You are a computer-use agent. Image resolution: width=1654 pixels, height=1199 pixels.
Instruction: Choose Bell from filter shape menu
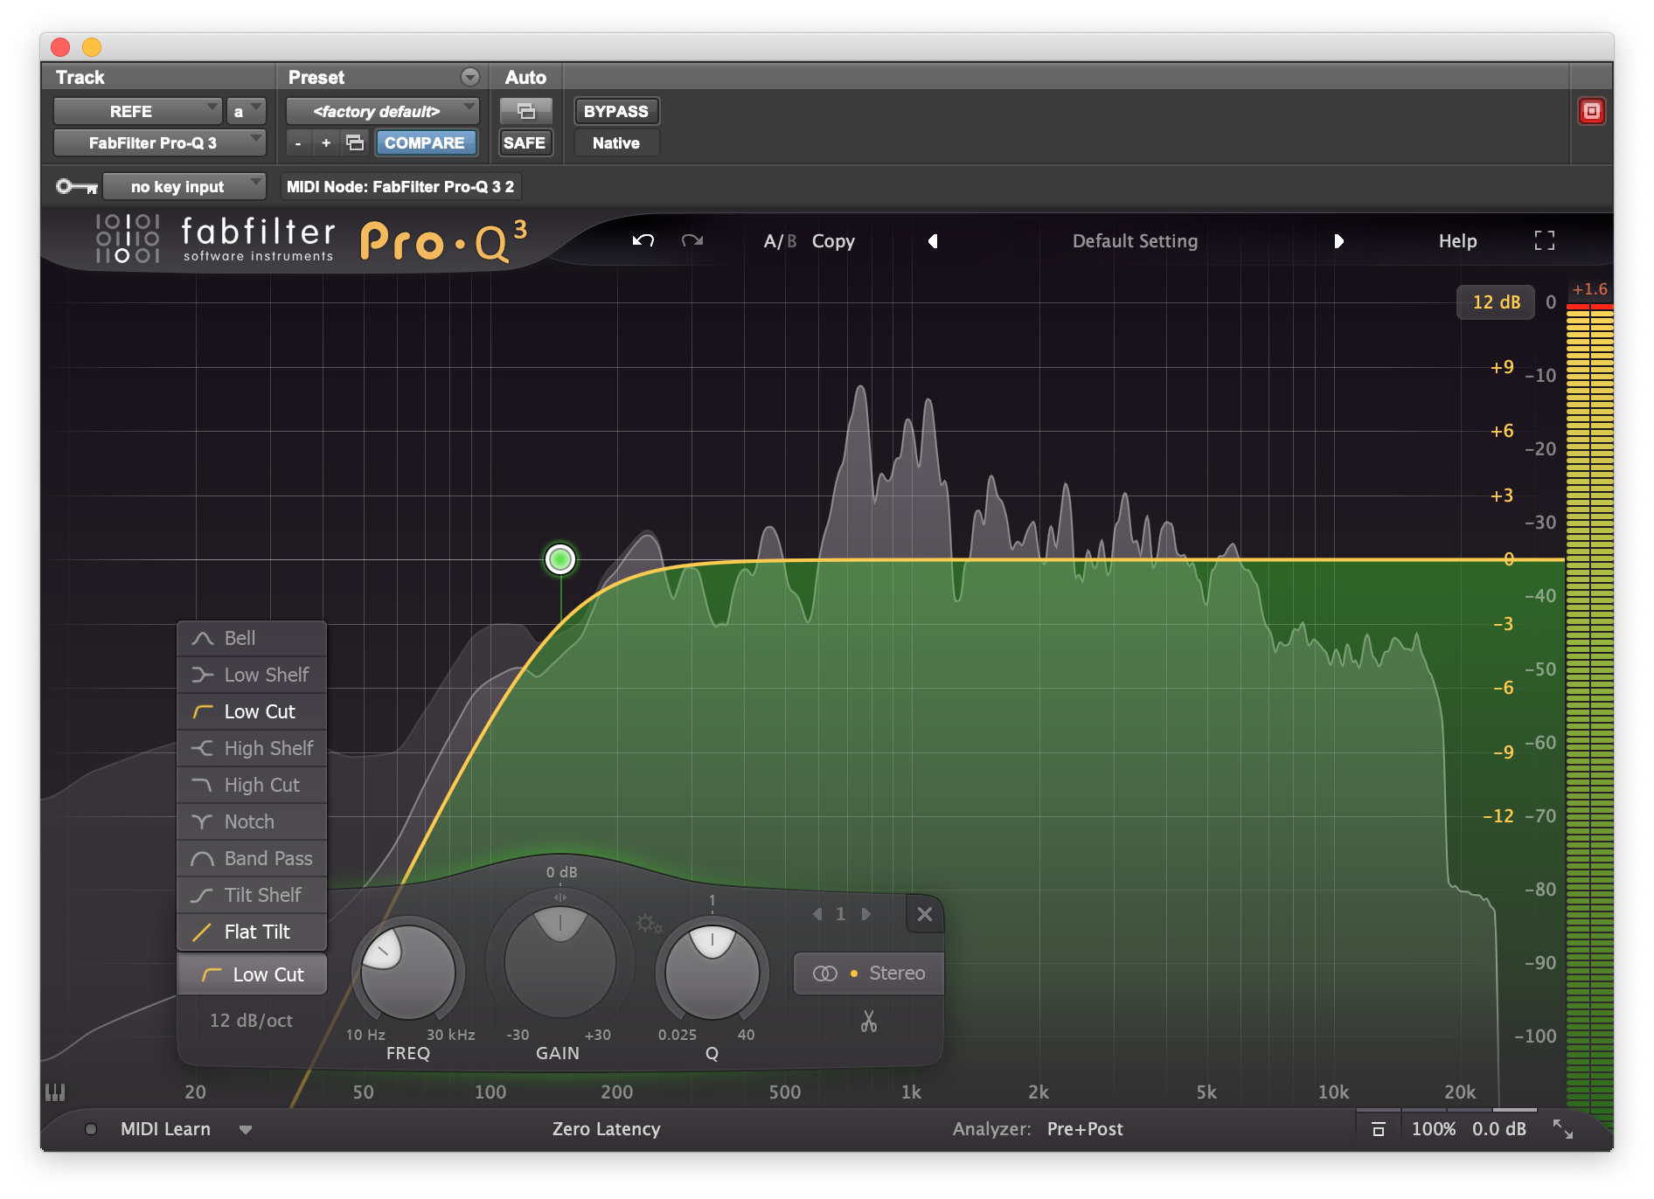252,638
